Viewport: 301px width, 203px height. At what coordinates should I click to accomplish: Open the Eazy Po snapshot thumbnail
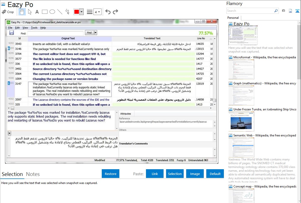click(x=243, y=36)
